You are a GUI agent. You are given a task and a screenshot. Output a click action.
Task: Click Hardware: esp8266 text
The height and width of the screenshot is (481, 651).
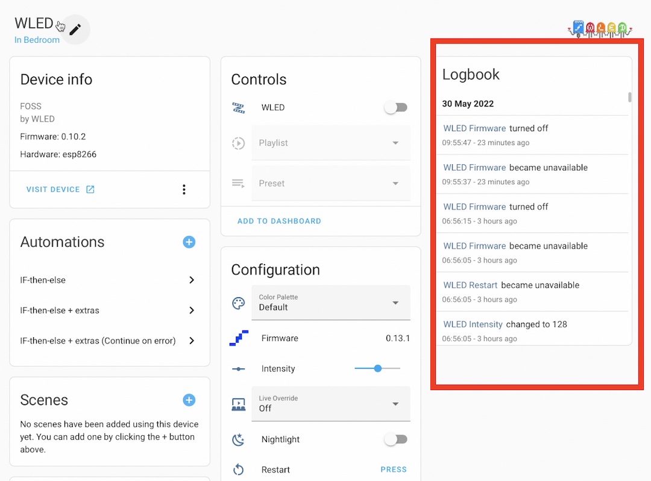58,154
